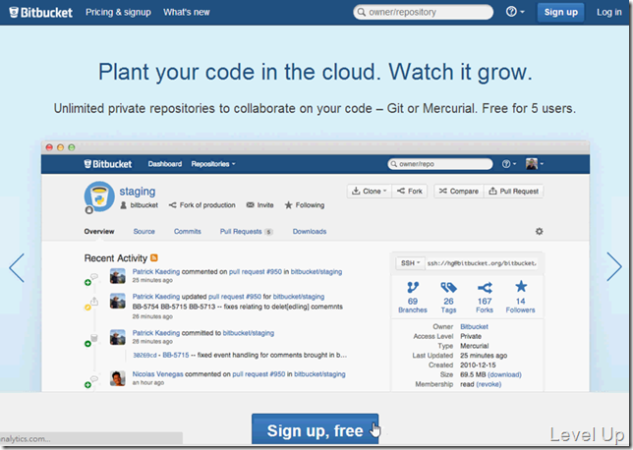The height and width of the screenshot is (450, 633).
Task: Click the 14 Followers star icon
Action: click(x=521, y=287)
